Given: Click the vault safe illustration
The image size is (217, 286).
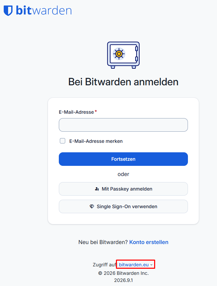Looking at the screenshot, I should (123, 55).
